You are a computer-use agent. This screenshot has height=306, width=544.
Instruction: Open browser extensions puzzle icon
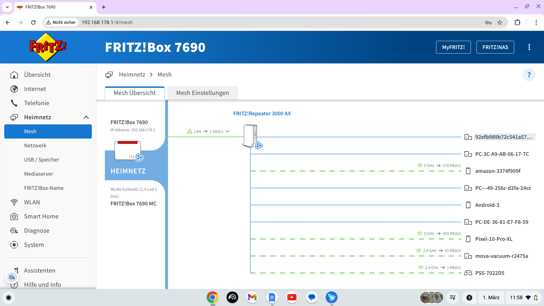point(517,22)
